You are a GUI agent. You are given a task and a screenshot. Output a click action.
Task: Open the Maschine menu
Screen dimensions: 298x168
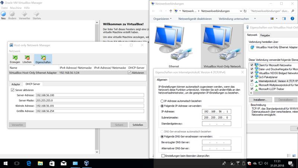click(16, 8)
